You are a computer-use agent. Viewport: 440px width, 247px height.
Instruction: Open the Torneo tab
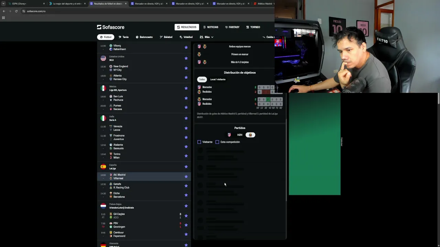(x=253, y=27)
